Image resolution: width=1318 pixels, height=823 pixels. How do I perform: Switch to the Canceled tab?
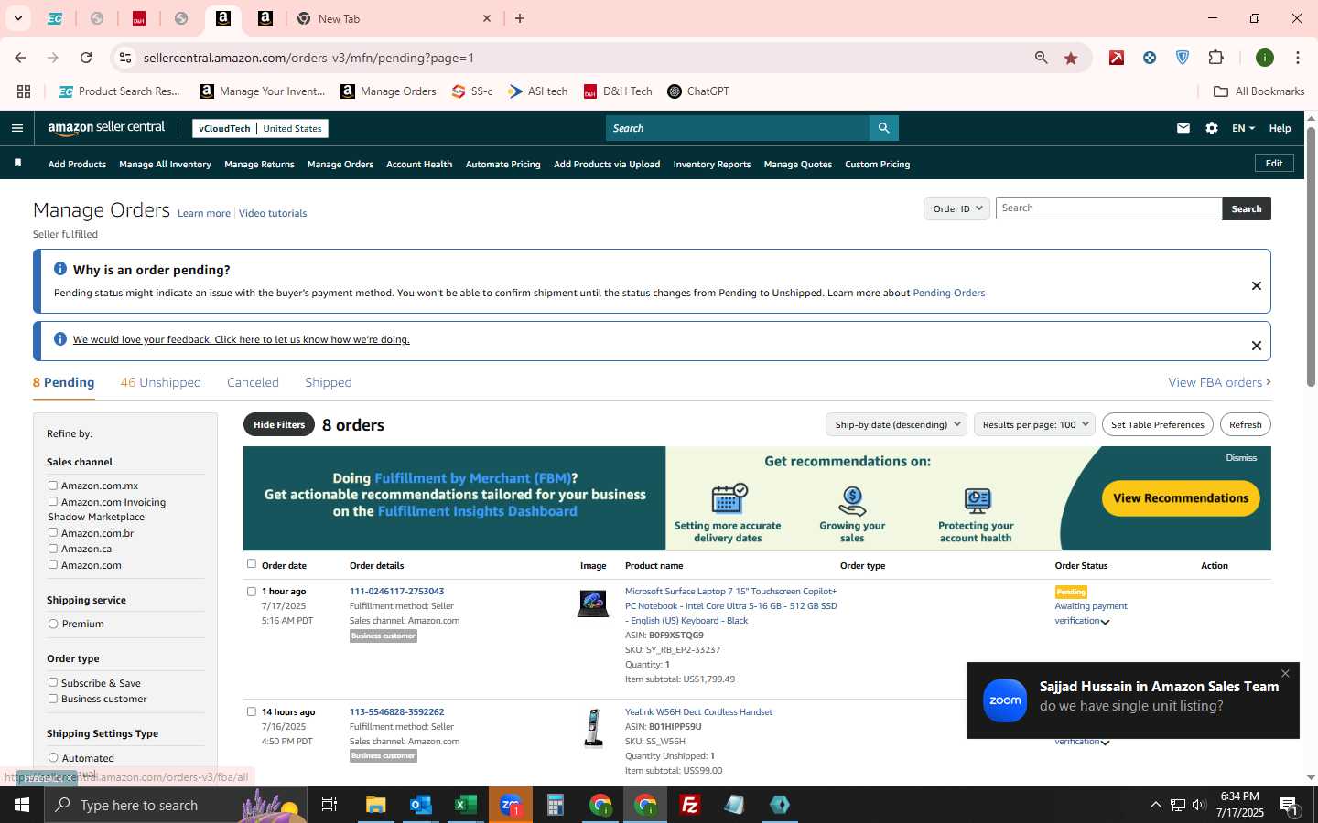253,382
